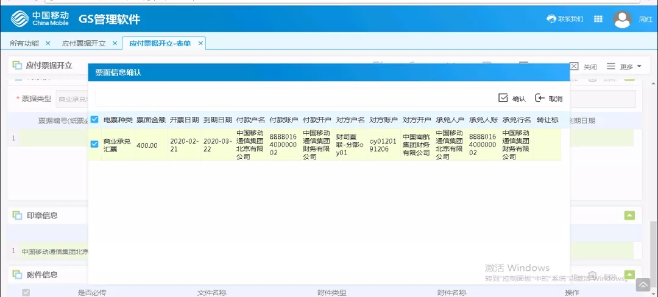This screenshot has height=297, width=658.
Task: Click the 附件名称 column header
Action: [x=451, y=292]
